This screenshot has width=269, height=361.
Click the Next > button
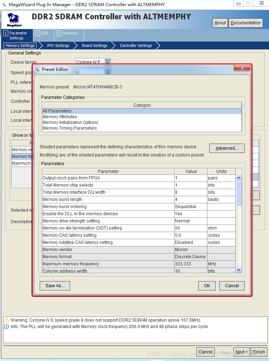242,352
